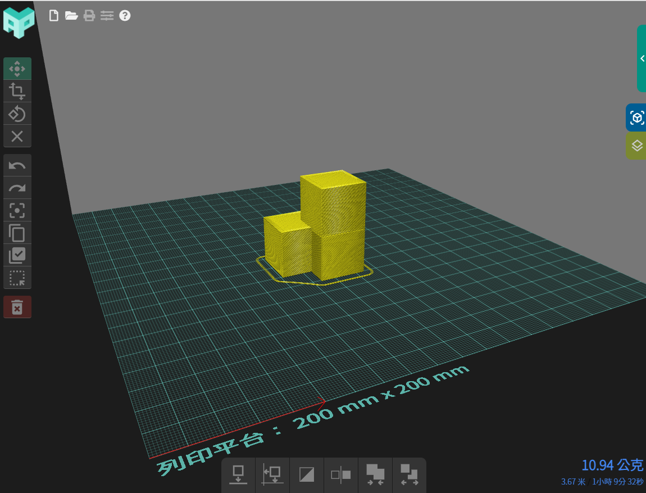This screenshot has height=493, width=646.
Task: Redo the last undone action
Action: [x=17, y=188]
